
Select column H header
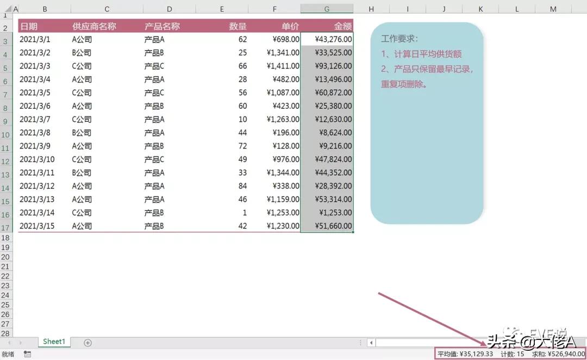tap(371, 9)
